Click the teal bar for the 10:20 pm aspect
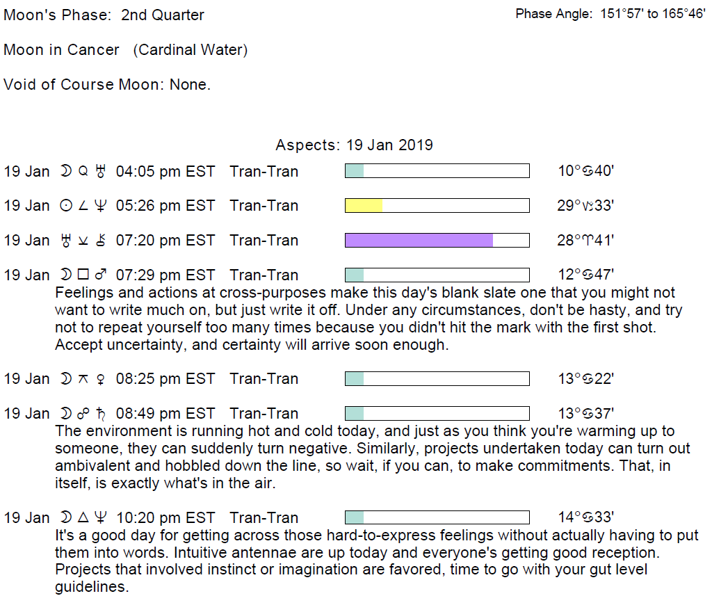The width and height of the screenshot is (712, 596). (355, 517)
